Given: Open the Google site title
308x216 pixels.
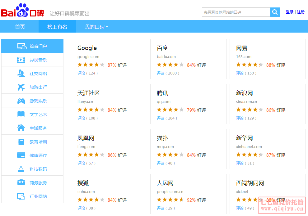Looking at the screenshot, I should point(87,48).
